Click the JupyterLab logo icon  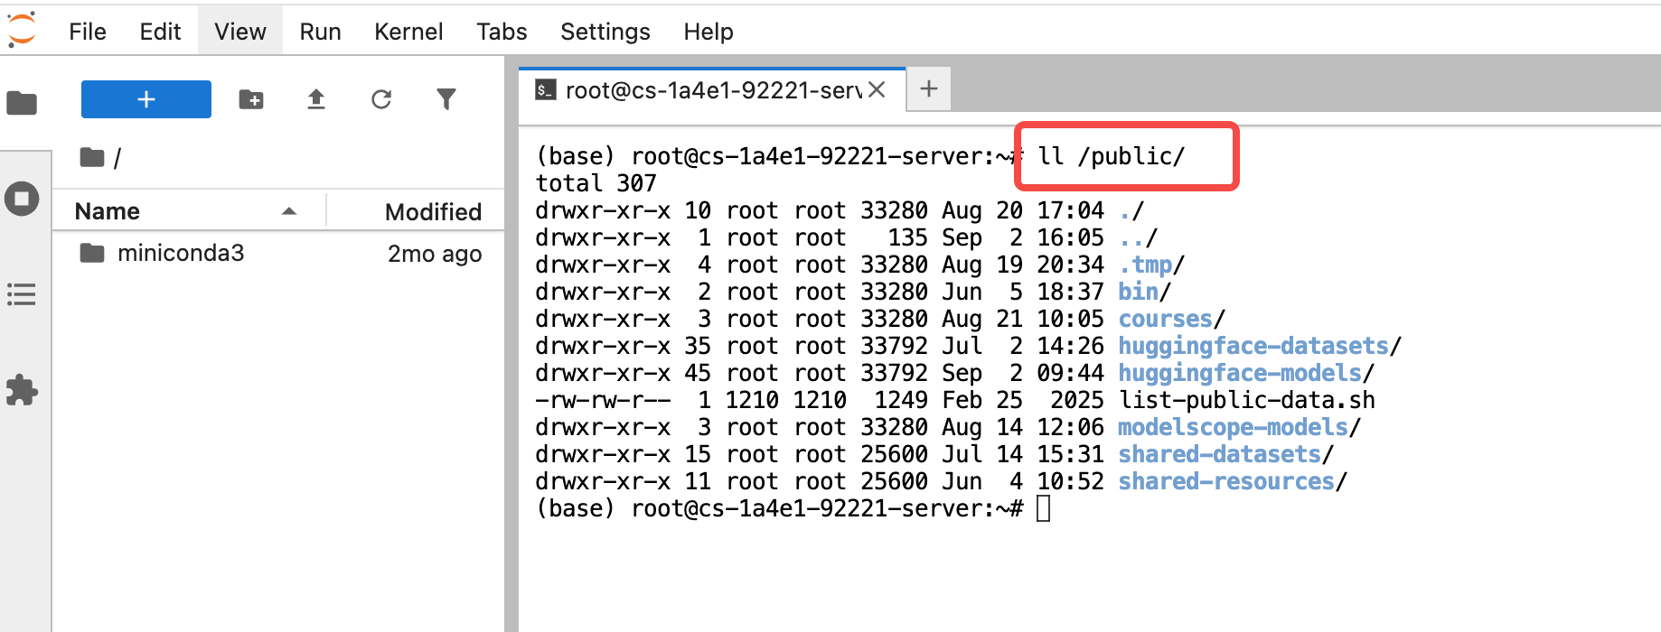(22, 30)
